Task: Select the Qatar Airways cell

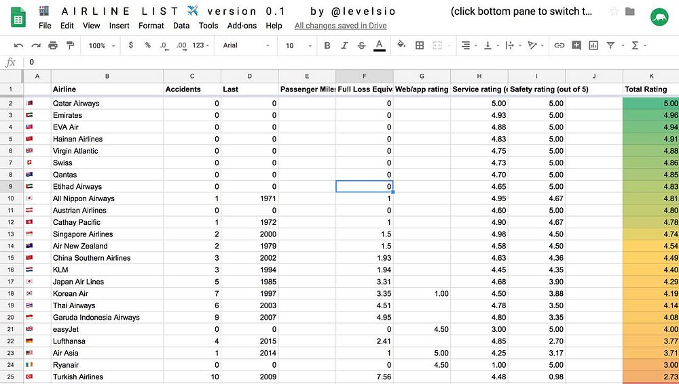Action: (107, 103)
